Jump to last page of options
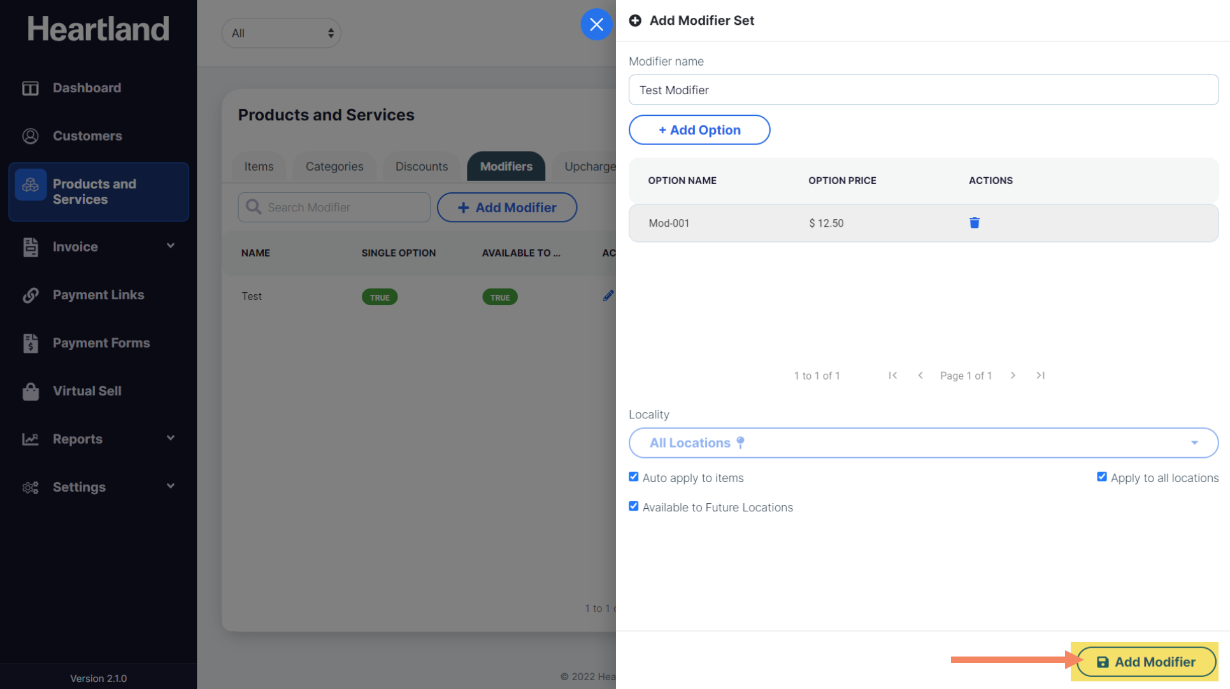The height and width of the screenshot is (689, 1230). click(1040, 376)
